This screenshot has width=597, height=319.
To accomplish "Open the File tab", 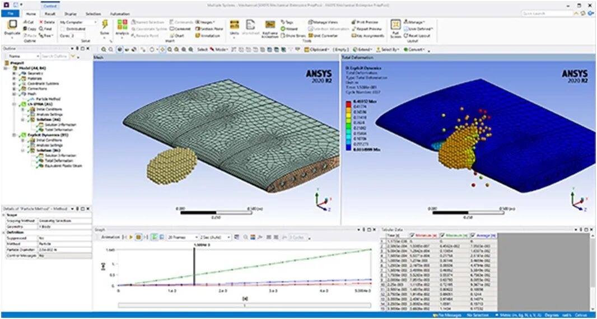I will tap(10, 13).
